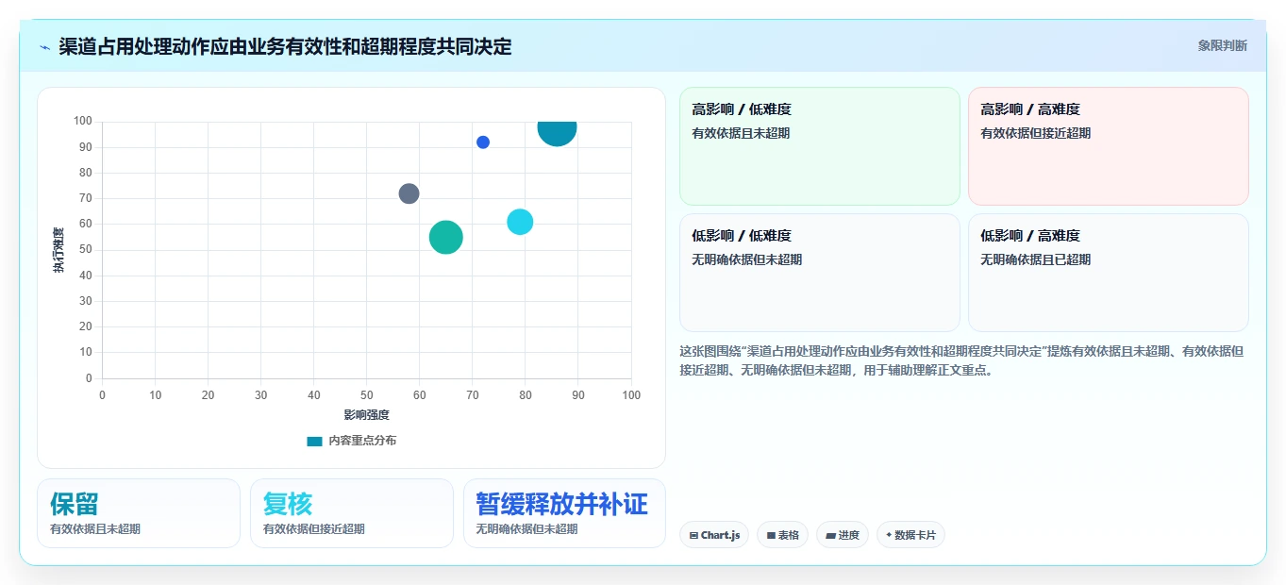Click 有效依据但接近超期 under 复核

(x=314, y=529)
